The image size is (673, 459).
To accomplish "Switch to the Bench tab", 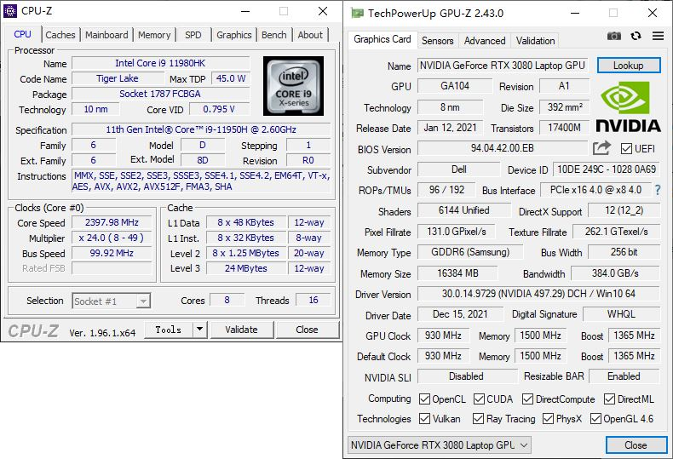I will [273, 35].
